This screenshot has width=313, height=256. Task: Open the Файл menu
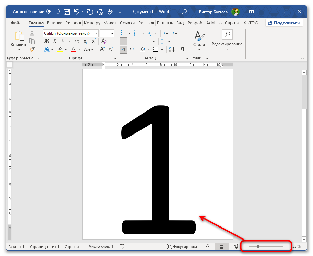point(16,23)
